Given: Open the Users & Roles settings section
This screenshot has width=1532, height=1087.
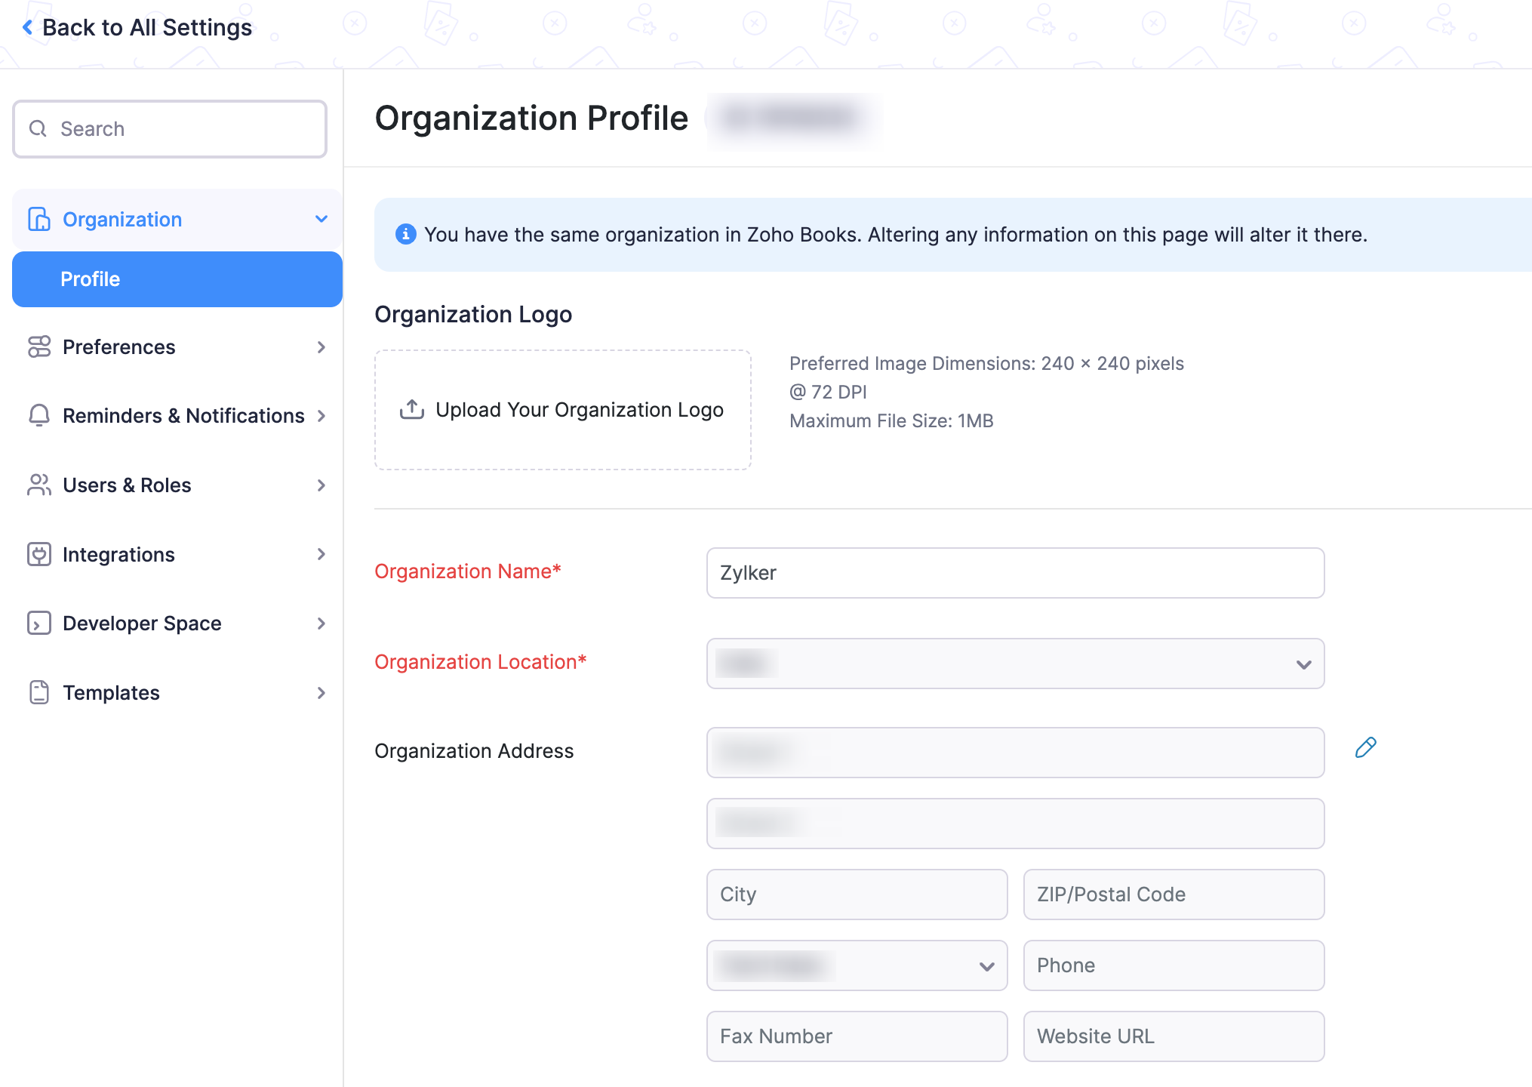Looking at the screenshot, I should [126, 485].
